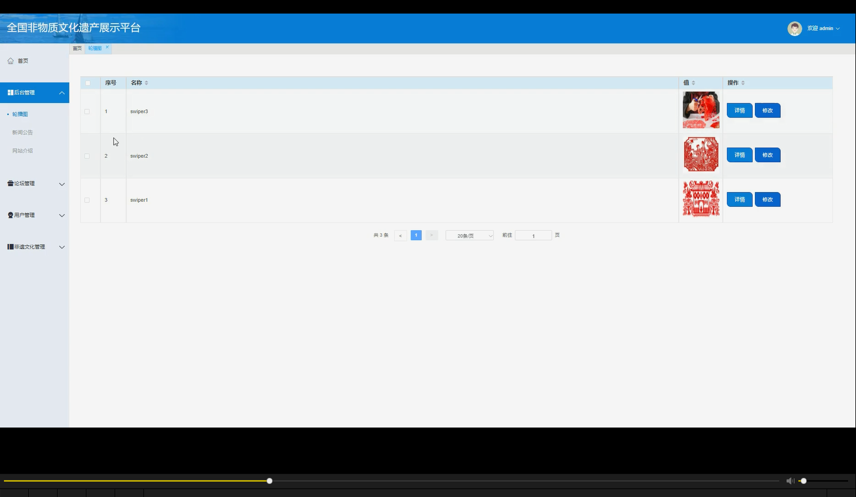The width and height of the screenshot is (856, 497).
Task: Go to next page arrow
Action: (431, 236)
